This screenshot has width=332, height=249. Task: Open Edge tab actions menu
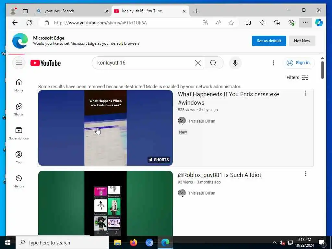[25, 11]
